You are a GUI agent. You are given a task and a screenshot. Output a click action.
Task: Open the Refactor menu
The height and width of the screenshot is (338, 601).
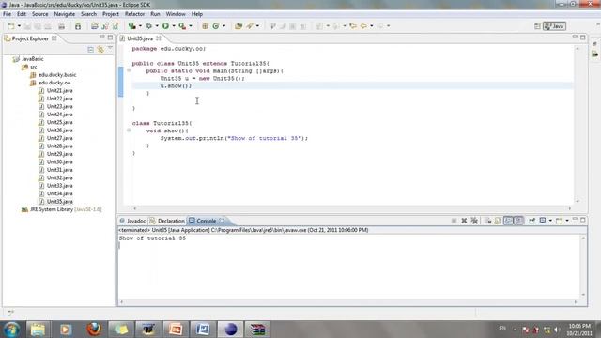click(134, 14)
